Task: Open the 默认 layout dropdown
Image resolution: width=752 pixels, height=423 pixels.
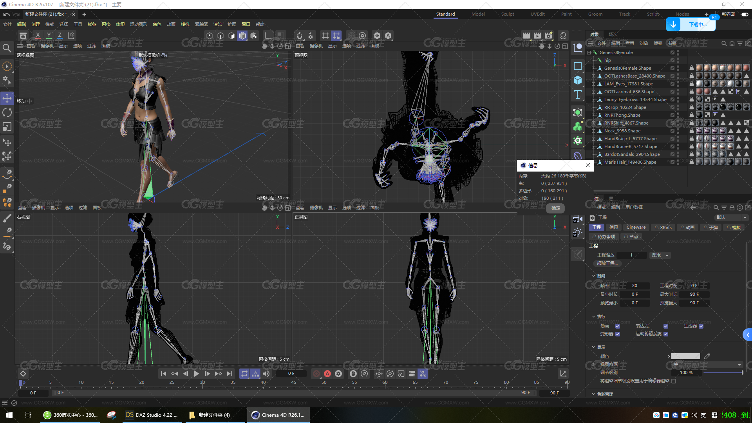Action: [x=731, y=217]
